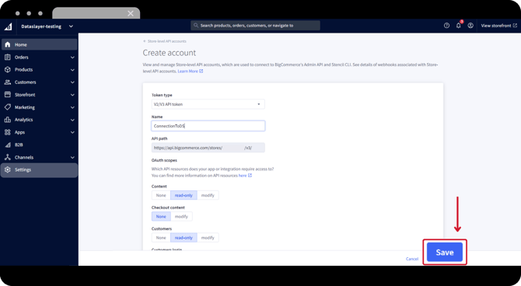
Task: Set Content scope to modify
Action: pyautogui.click(x=208, y=195)
